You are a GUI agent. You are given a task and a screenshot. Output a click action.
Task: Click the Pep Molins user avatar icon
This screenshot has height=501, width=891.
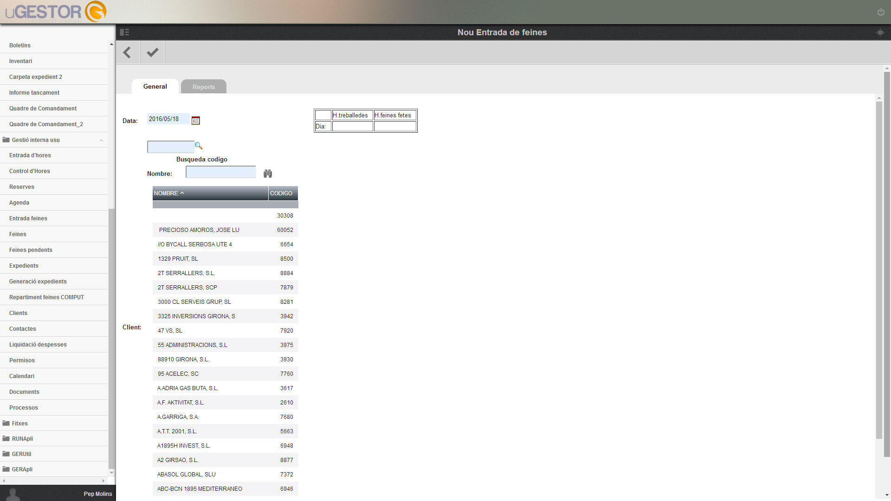point(13,494)
